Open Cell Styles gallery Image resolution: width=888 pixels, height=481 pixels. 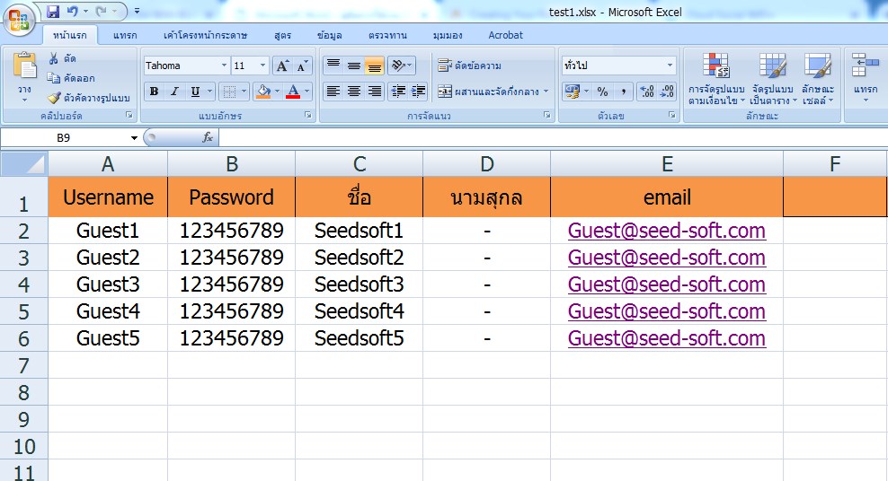pyautogui.click(x=818, y=79)
